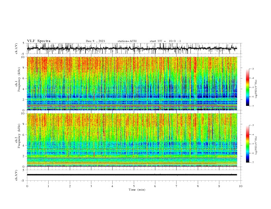Click the ch.2 PSD color scale bar
The height and width of the screenshot is (209, 271).
pyautogui.click(x=247, y=144)
